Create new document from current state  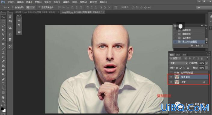(x=192, y=46)
